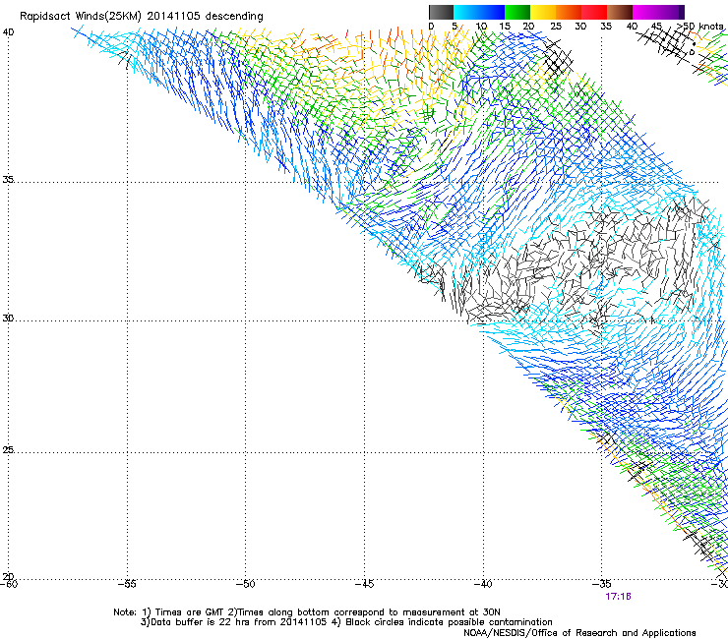Click longitude label '-45'
The height and width of the screenshot is (639, 728).
[x=364, y=584]
